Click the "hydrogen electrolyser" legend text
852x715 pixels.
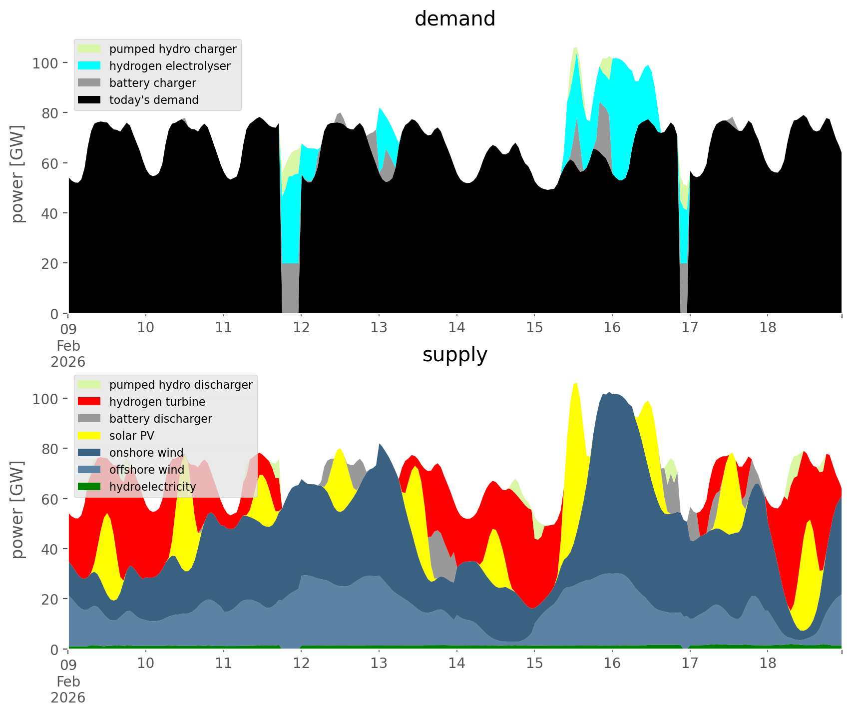click(170, 66)
